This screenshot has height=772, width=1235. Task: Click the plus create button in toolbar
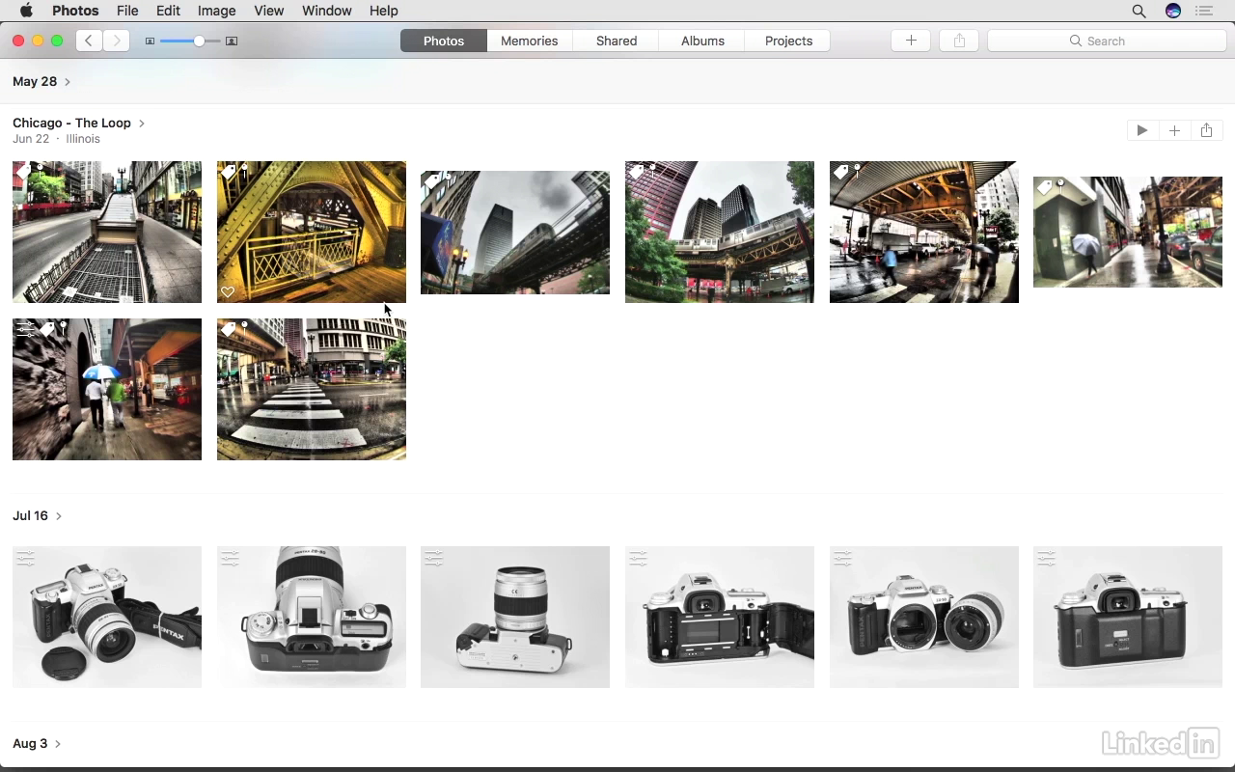point(911,41)
